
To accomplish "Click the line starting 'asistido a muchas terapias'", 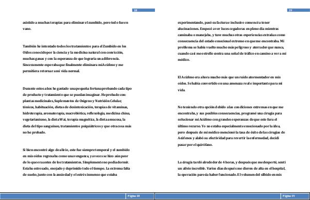I will click(x=75, y=23).
